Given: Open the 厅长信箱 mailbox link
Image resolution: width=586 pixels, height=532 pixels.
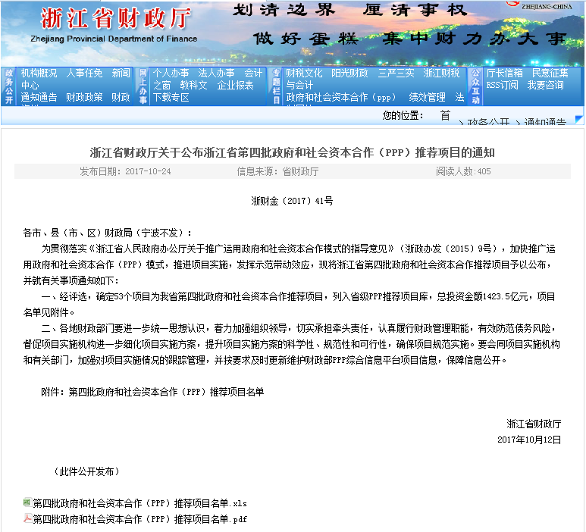Looking at the screenshot, I should click(x=504, y=74).
